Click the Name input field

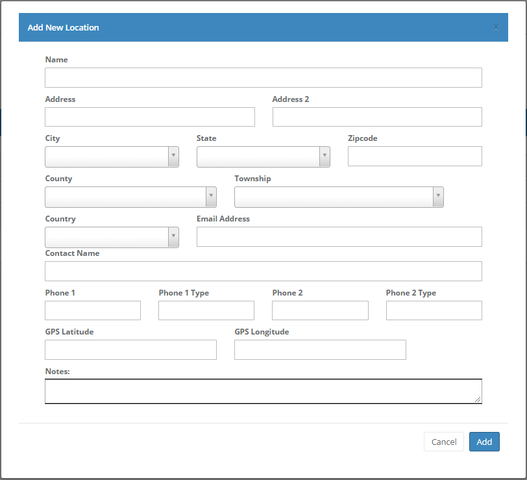(x=263, y=77)
